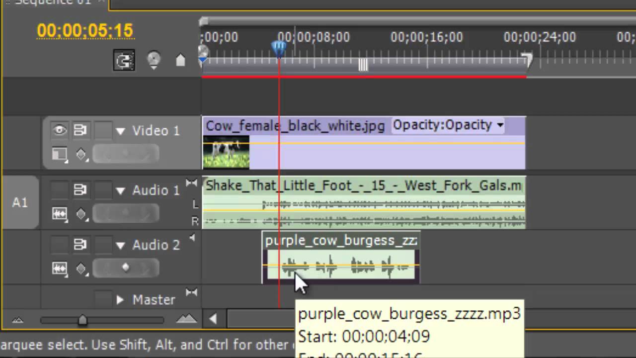
Task: Click the zoom in mountain icon
Action: pyautogui.click(x=186, y=319)
